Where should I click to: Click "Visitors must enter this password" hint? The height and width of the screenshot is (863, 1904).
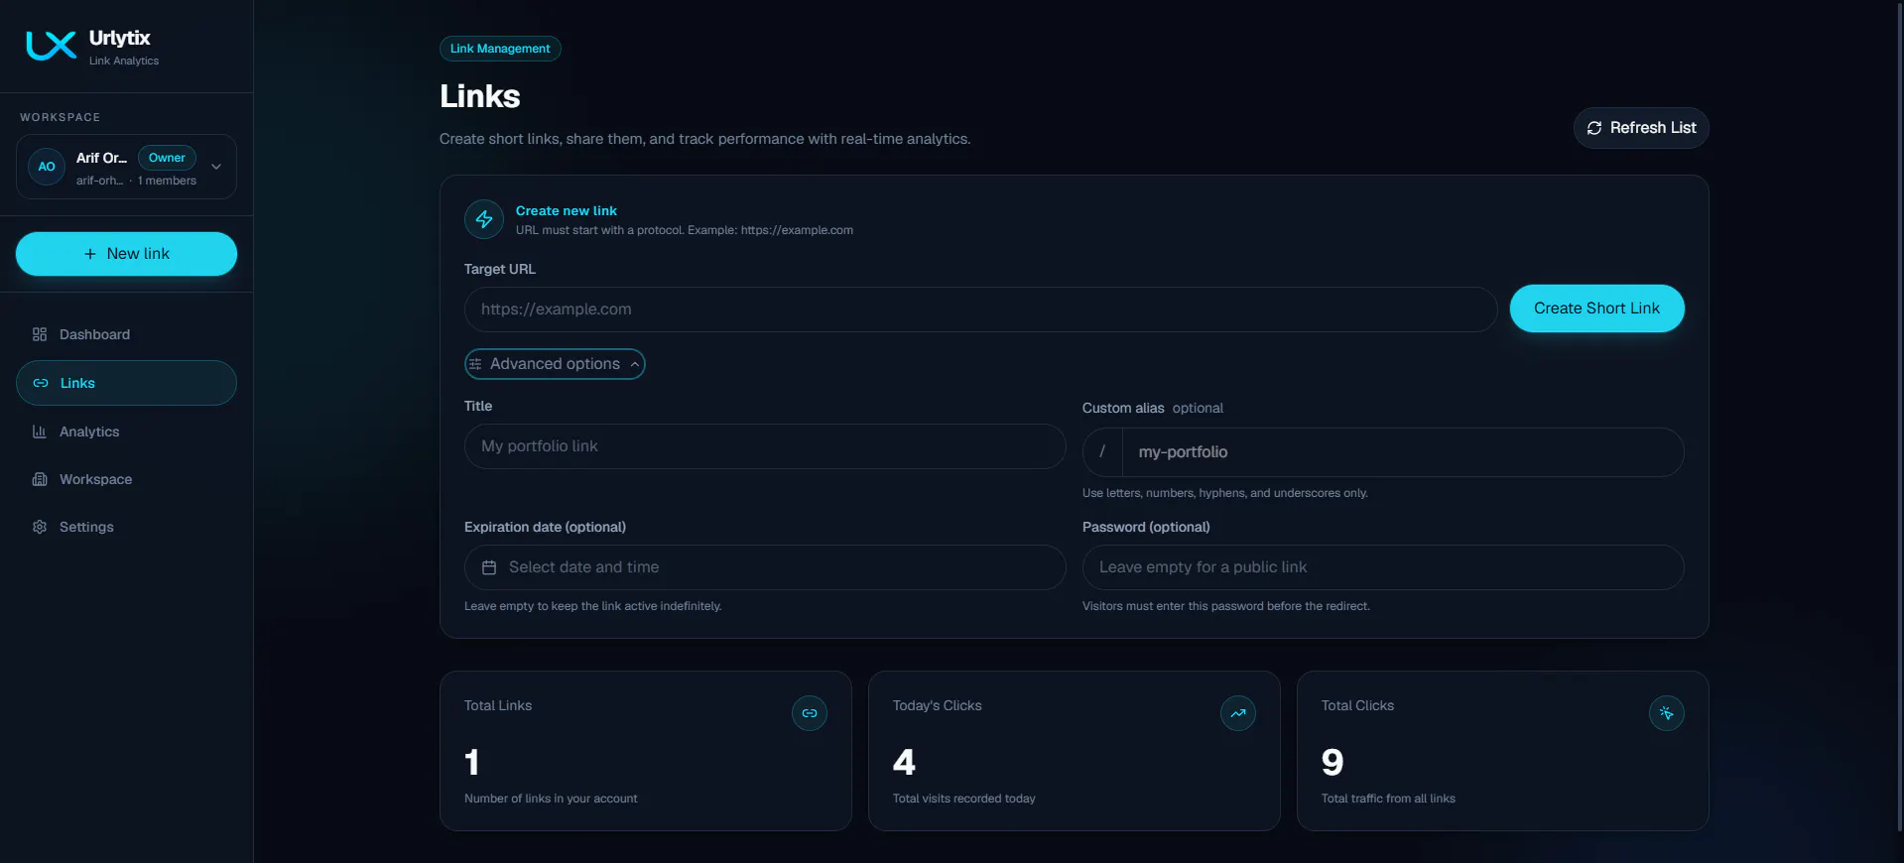coord(1226,606)
